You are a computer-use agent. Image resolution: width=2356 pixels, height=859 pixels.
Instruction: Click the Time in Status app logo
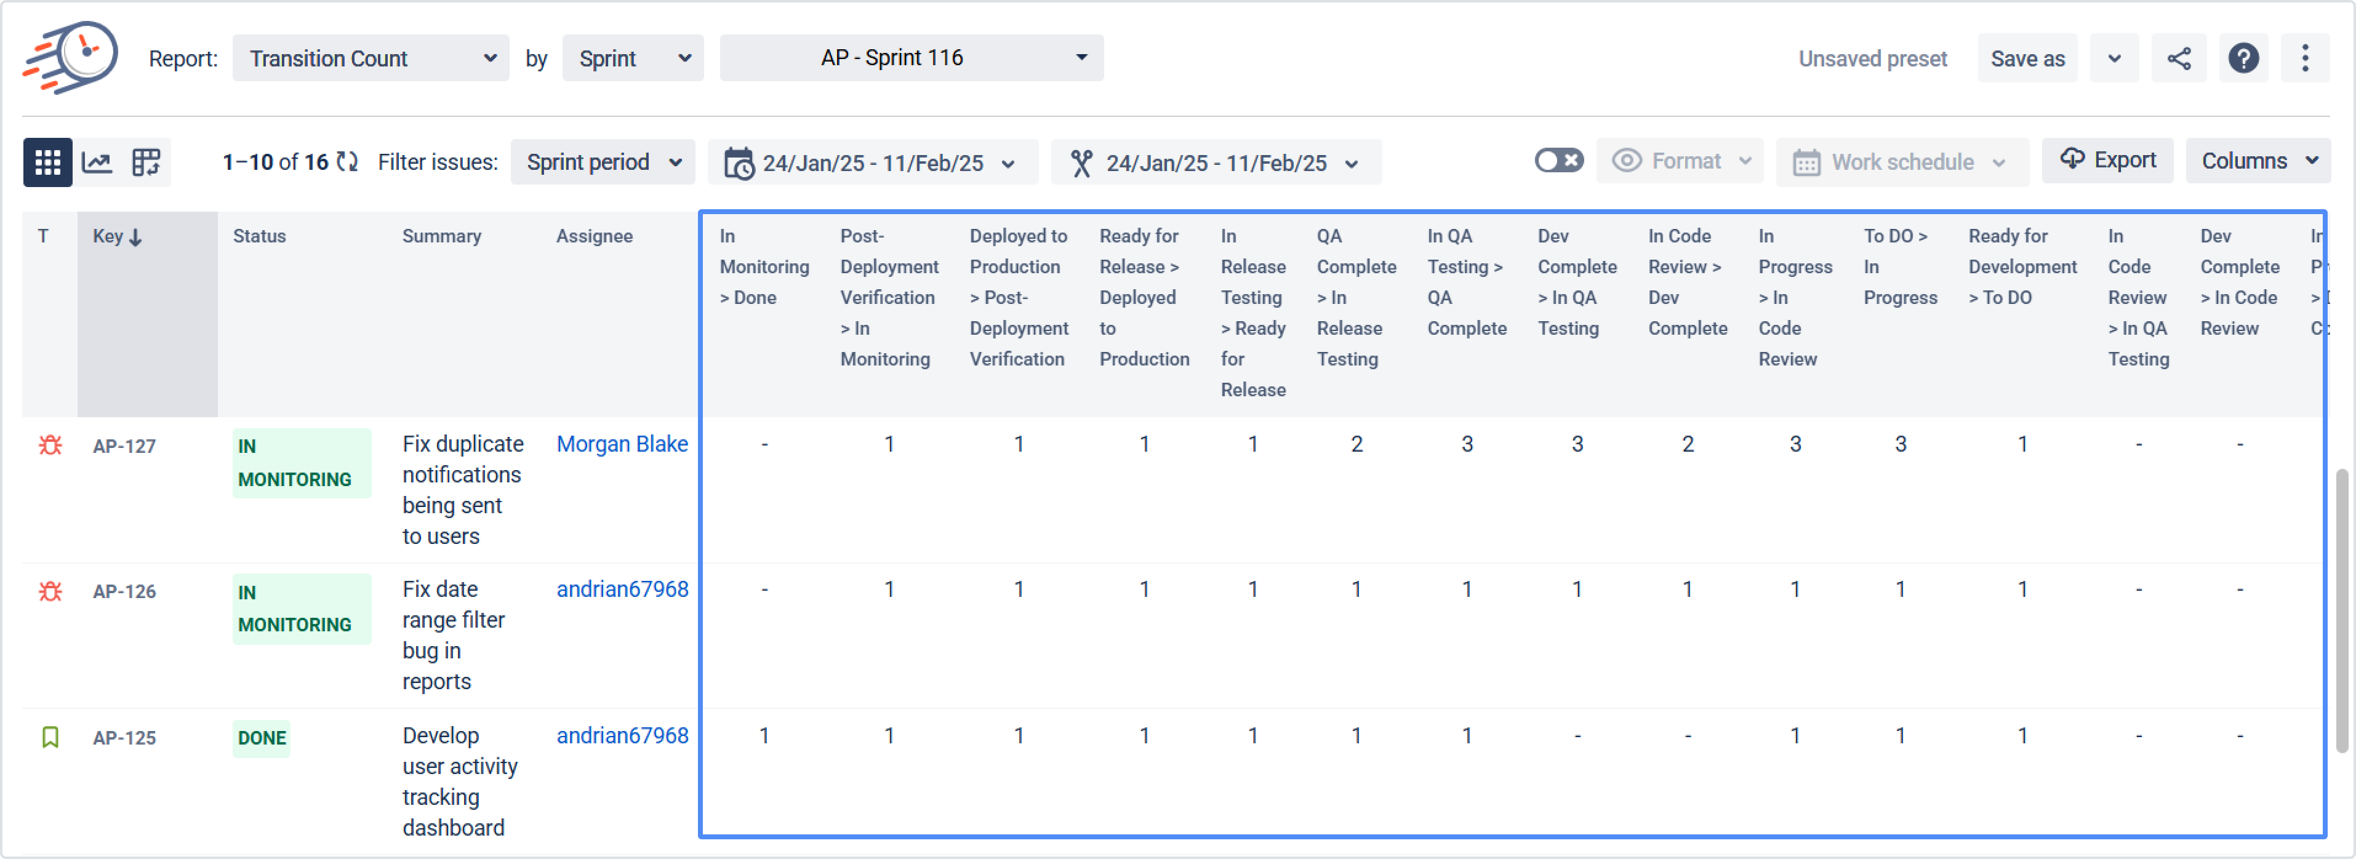70,58
